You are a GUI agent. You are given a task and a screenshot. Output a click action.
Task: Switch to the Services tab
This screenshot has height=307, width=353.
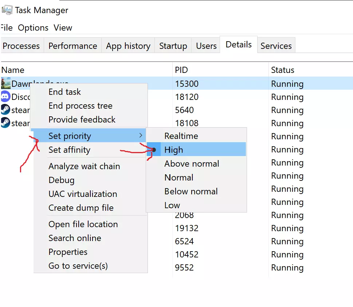(x=276, y=46)
